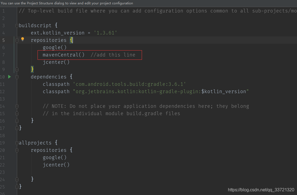The height and width of the screenshot is (195, 297).
Task: Click the highlighted closing brace on line 9
Action: (x=32, y=69)
